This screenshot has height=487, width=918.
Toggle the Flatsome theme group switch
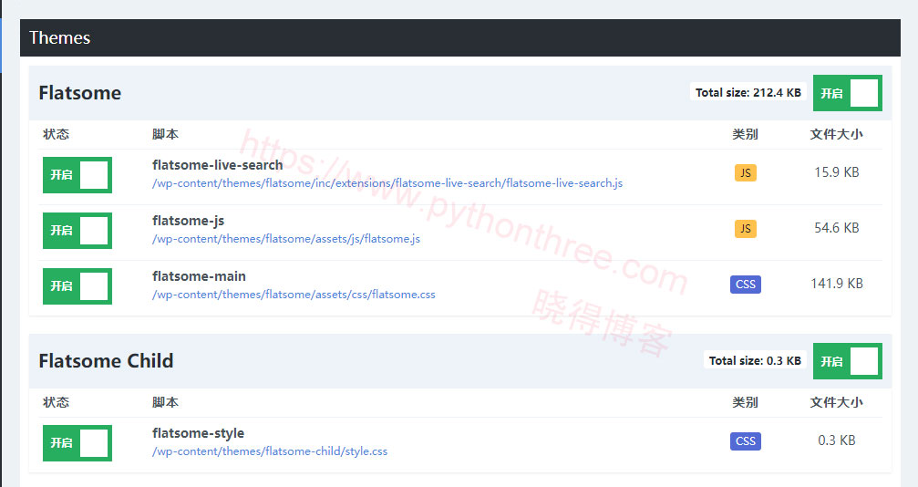pyautogui.click(x=847, y=93)
